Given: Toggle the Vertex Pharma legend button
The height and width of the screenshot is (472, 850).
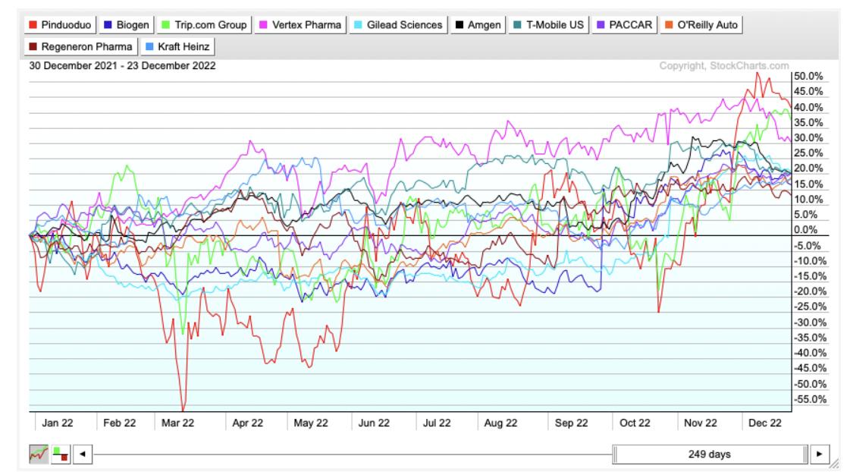Looking at the screenshot, I should (x=300, y=25).
